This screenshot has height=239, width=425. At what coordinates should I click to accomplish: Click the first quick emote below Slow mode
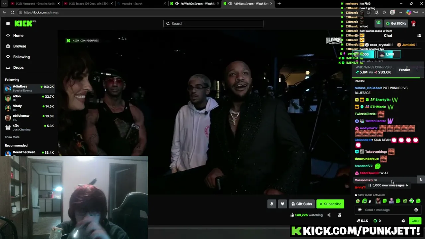pyautogui.click(x=358, y=201)
